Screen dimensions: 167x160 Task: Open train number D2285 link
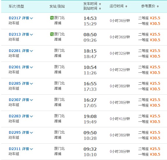pos(15,84)
